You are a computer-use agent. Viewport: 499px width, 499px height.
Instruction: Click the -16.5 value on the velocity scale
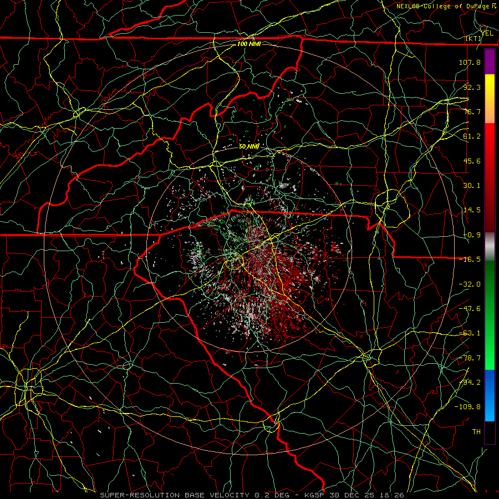[x=470, y=259]
